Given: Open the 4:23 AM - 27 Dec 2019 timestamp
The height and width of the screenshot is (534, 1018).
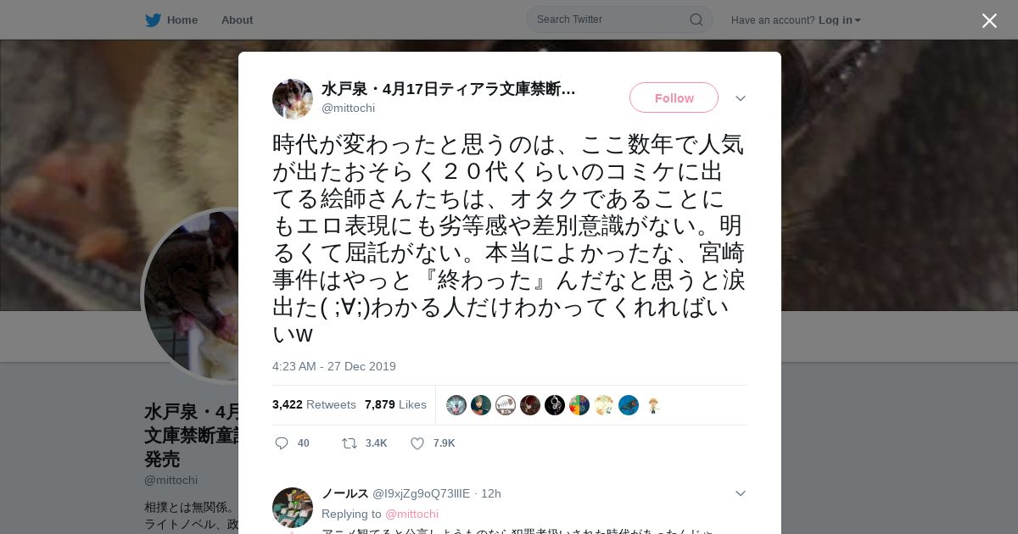Looking at the screenshot, I should 334,366.
